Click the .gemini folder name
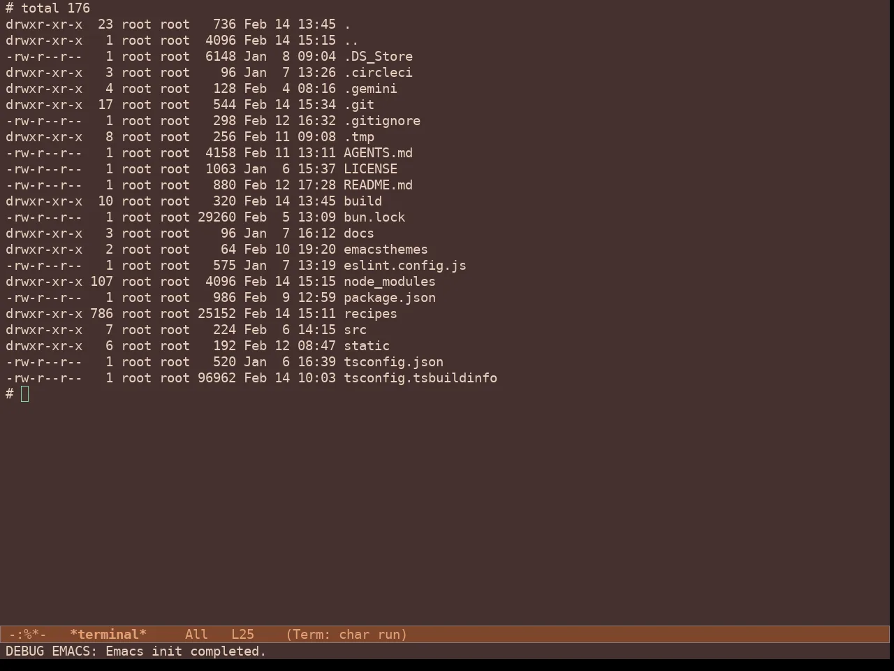The image size is (894, 671). click(370, 89)
